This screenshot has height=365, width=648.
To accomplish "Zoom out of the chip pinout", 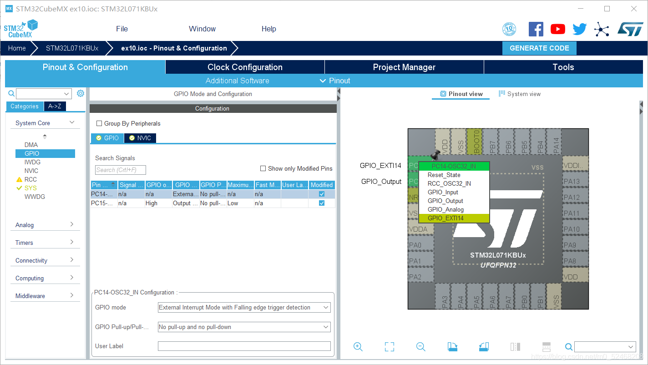I will pyautogui.click(x=421, y=347).
